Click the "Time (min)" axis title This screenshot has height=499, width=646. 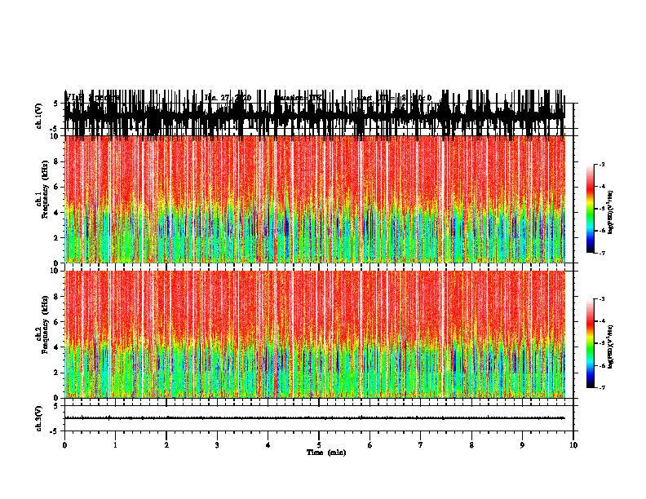pyautogui.click(x=326, y=453)
